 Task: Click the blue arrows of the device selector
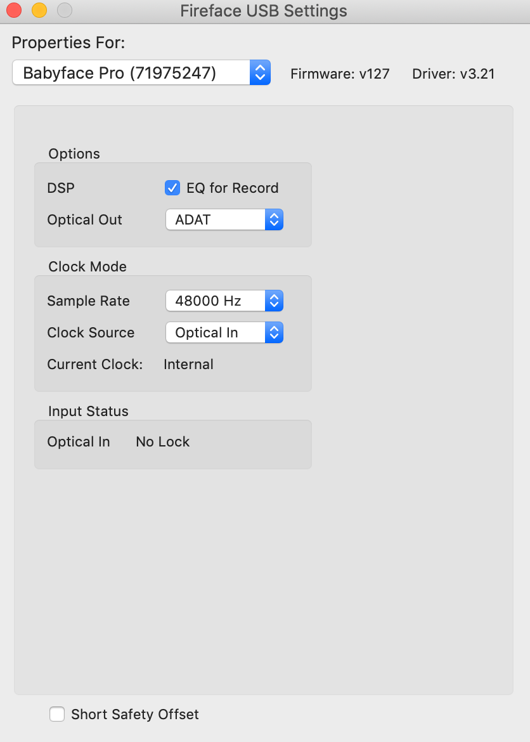260,72
